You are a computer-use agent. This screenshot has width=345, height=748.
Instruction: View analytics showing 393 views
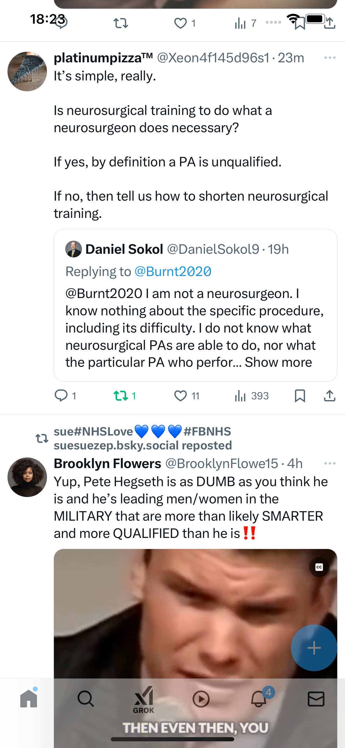251,396
